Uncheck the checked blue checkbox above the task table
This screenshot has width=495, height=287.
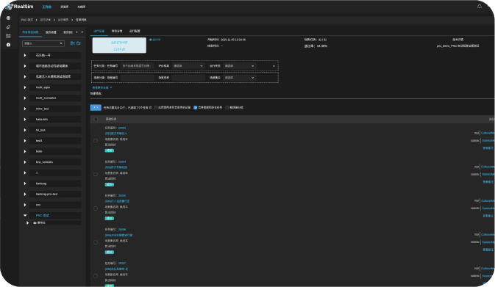[x=195, y=107]
